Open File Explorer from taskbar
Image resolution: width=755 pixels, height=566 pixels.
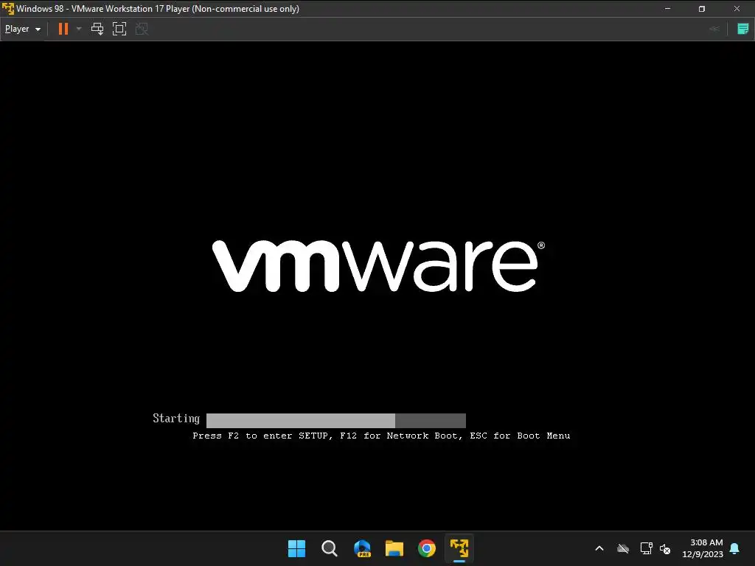click(394, 548)
